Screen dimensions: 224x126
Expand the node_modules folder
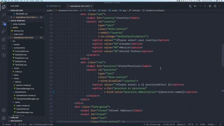[19, 24]
